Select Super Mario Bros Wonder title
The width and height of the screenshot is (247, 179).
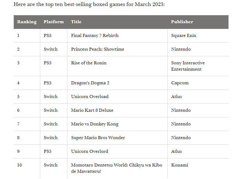point(98,138)
